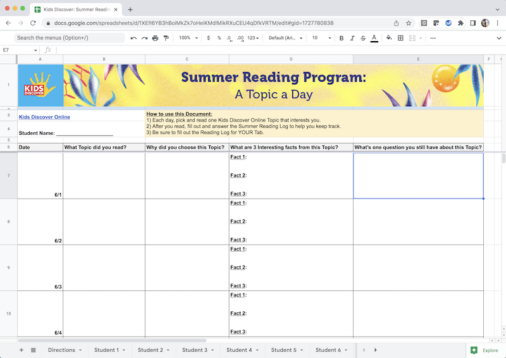Close the Kids Discover browser tab
This screenshot has height=358, width=506.
point(116,9)
